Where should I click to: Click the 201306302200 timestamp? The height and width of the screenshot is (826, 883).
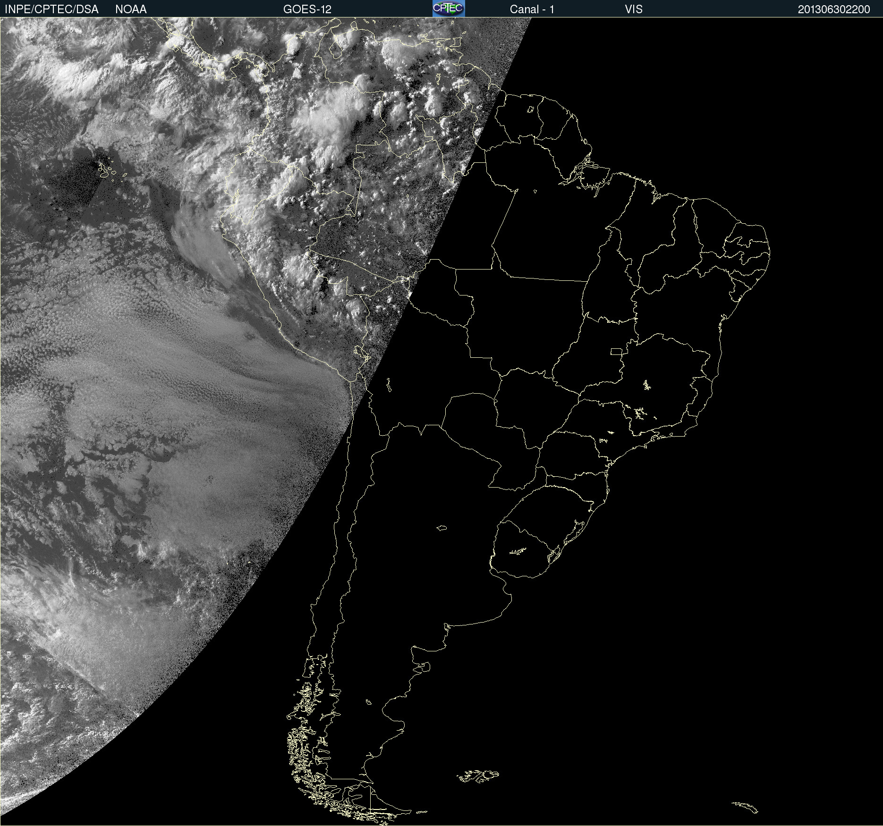(x=834, y=9)
